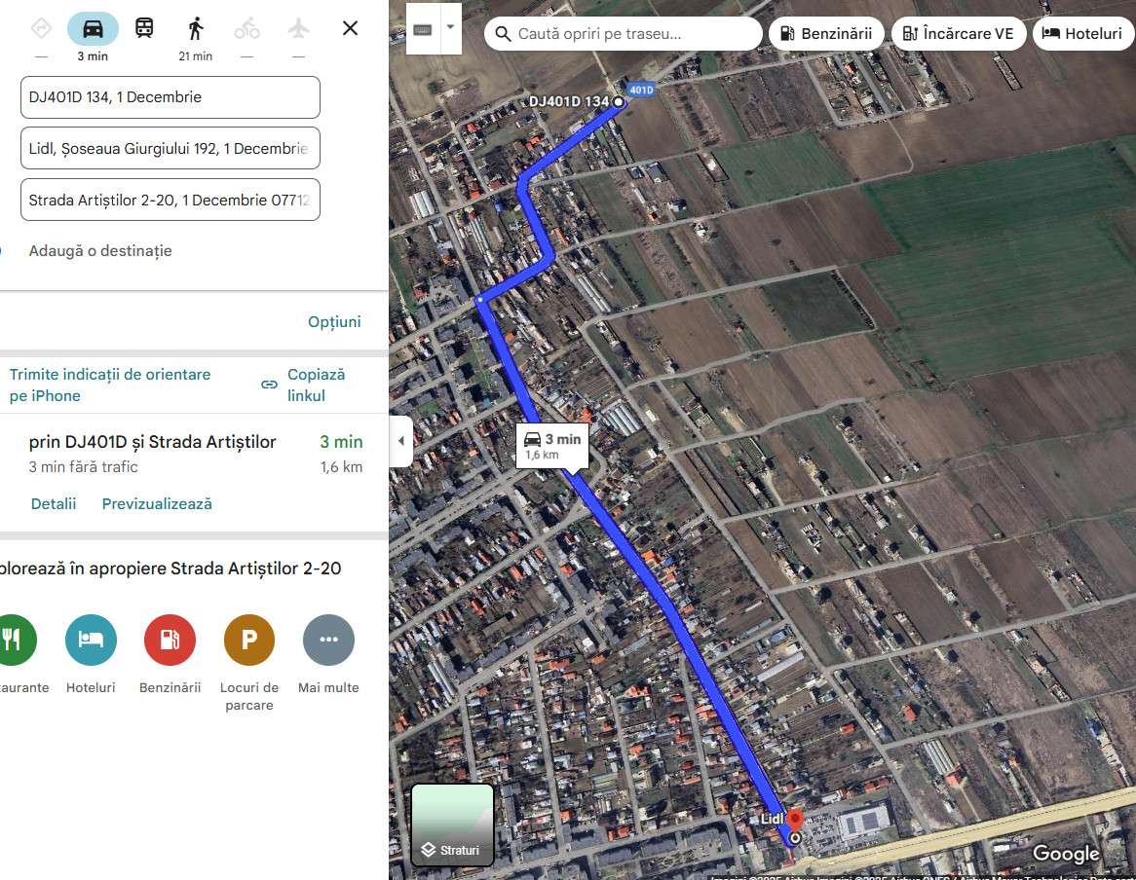This screenshot has height=880, width=1136.
Task: Copy the link via Copiază linkul
Action: coord(304,385)
